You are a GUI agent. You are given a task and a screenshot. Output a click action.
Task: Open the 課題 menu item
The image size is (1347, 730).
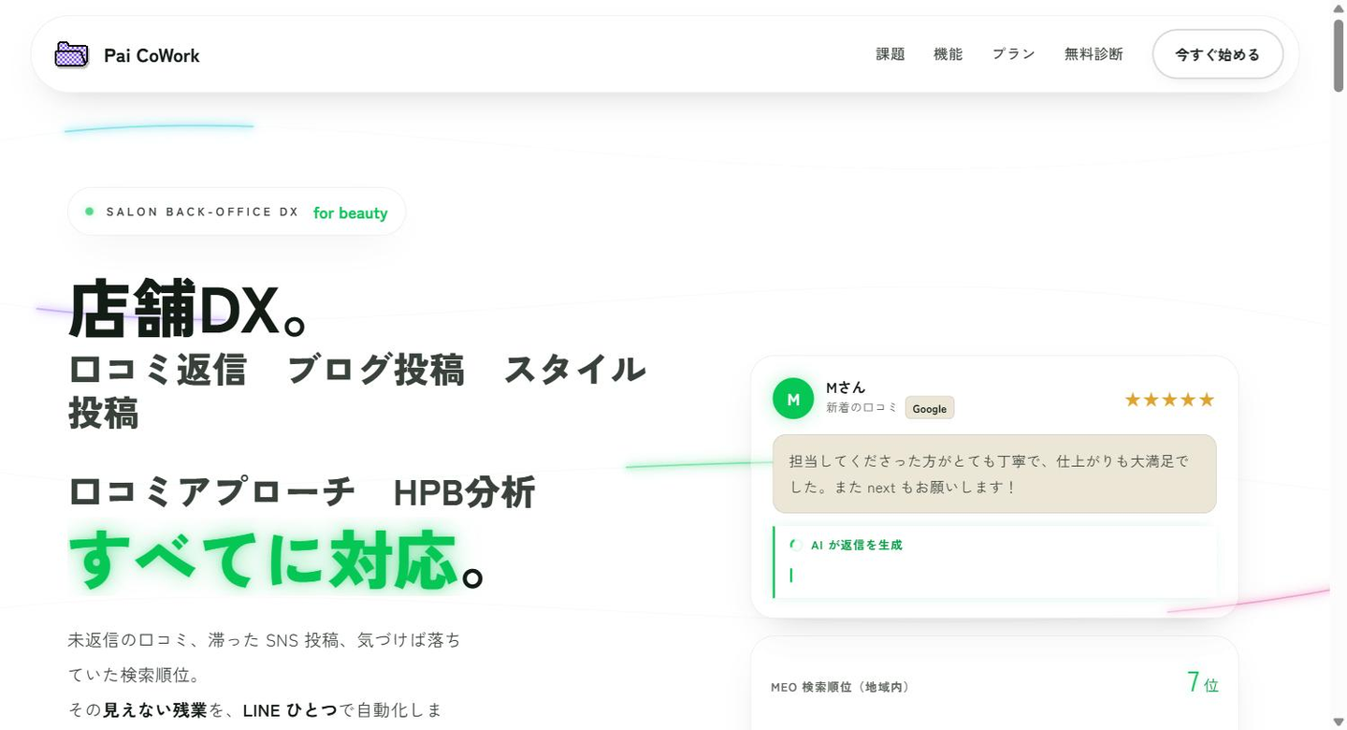click(891, 54)
